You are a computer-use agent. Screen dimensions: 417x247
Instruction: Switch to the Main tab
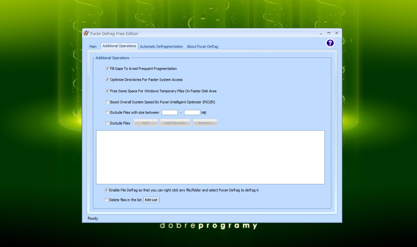pos(93,46)
